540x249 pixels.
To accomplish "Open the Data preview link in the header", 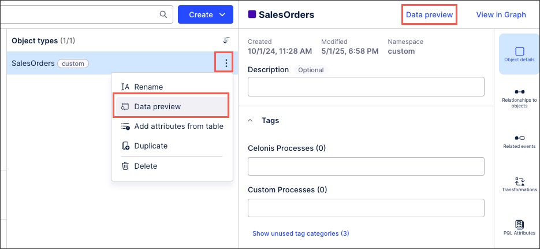I will click(x=429, y=14).
